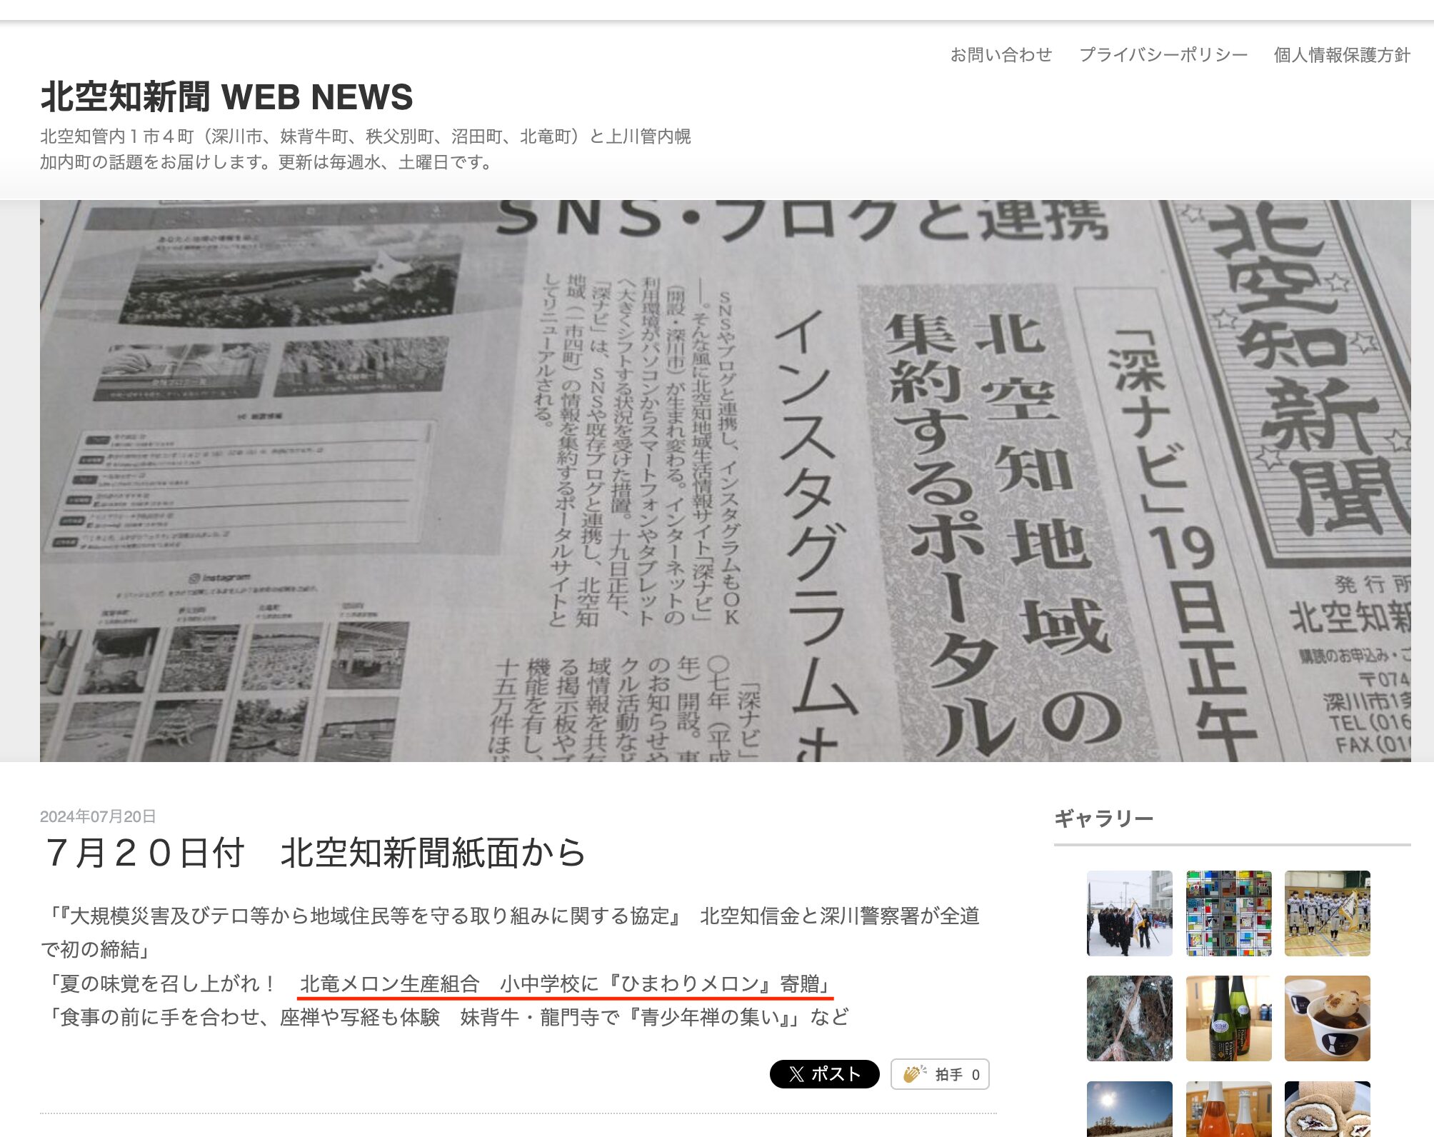Open the sunny blue sky gallery thumbnail
This screenshot has width=1434, height=1137.
pyautogui.click(x=1129, y=1108)
